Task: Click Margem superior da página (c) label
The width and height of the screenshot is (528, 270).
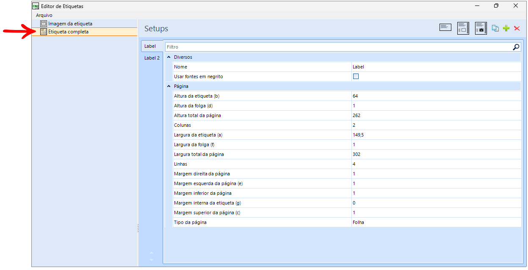Action: pos(207,213)
